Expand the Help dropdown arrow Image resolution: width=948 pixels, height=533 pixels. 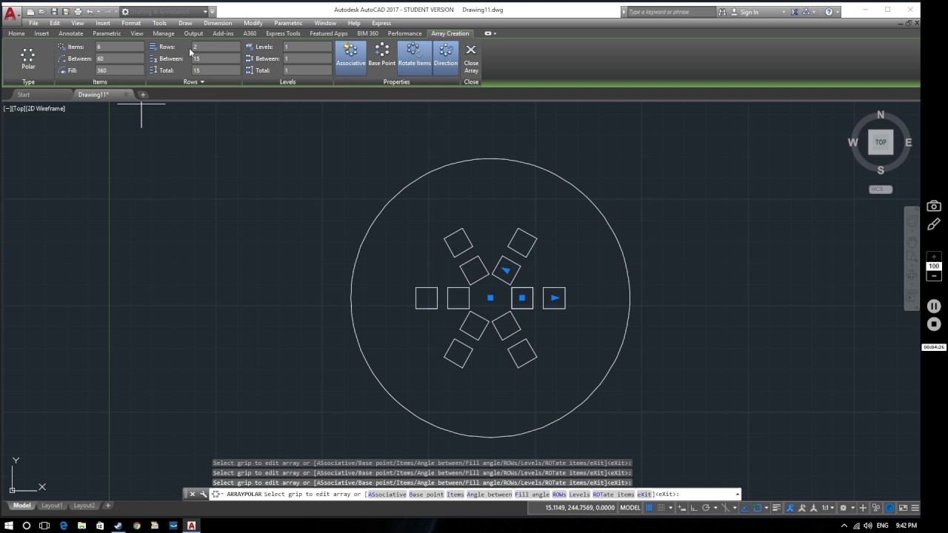tap(838, 12)
